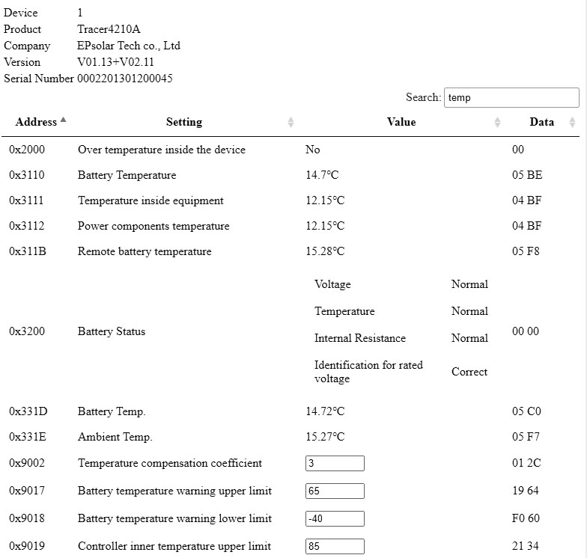Click Power components temperature data 04 BF
This screenshot has width=587, height=558.
(x=527, y=226)
